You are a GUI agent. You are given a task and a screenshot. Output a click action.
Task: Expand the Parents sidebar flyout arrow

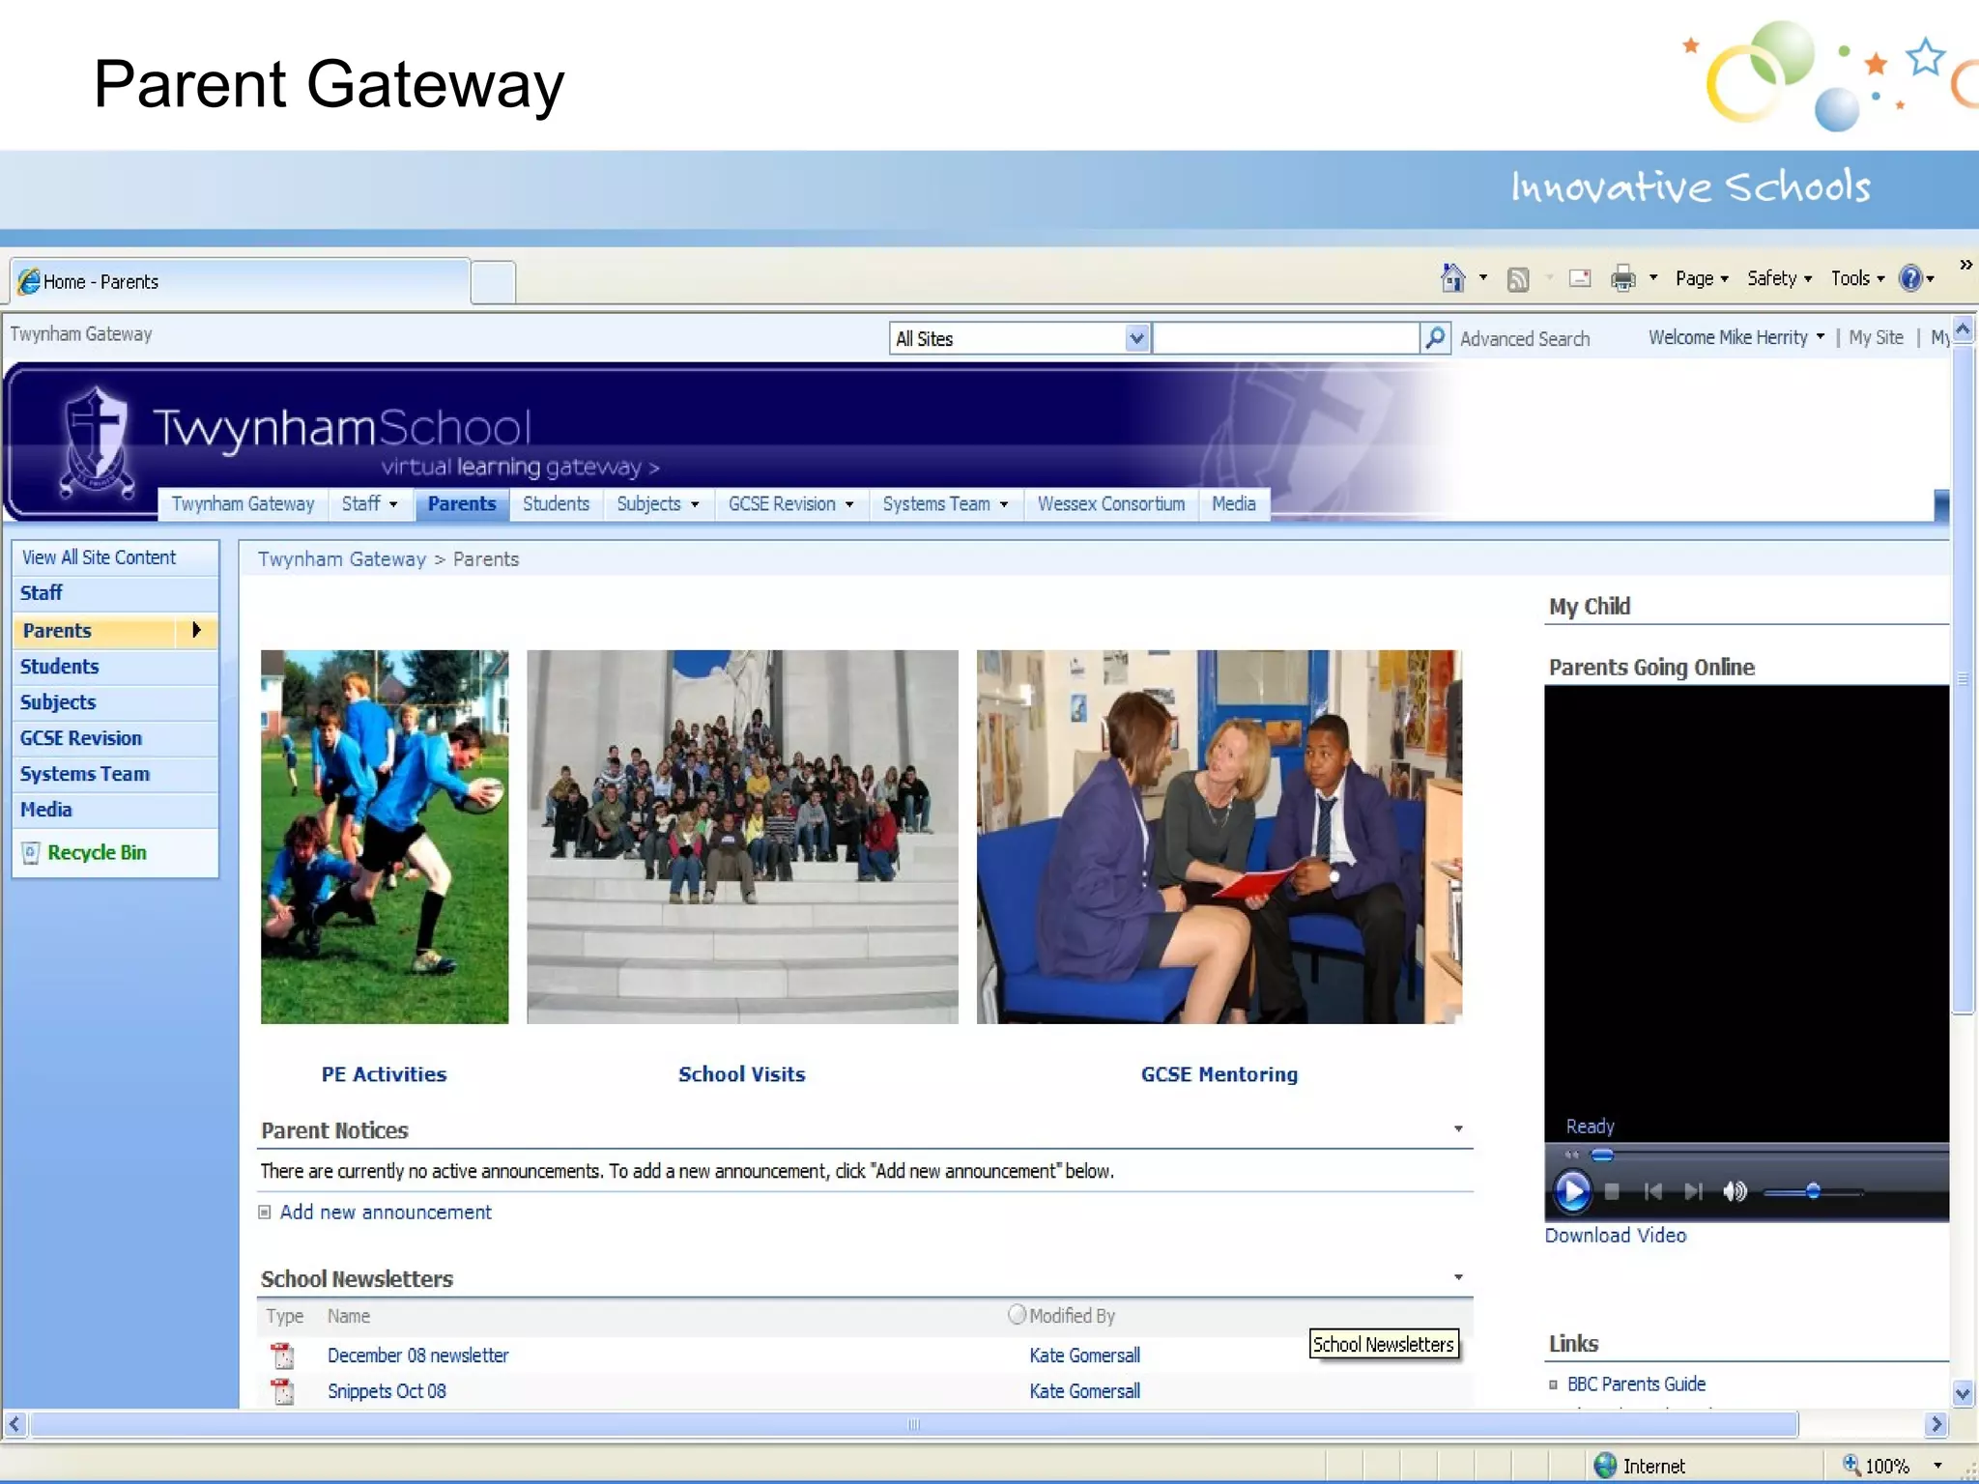(196, 630)
